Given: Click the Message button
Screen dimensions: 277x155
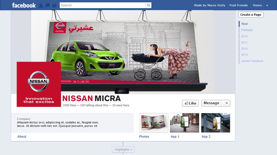Looking at the screenshot, I should click(211, 103).
